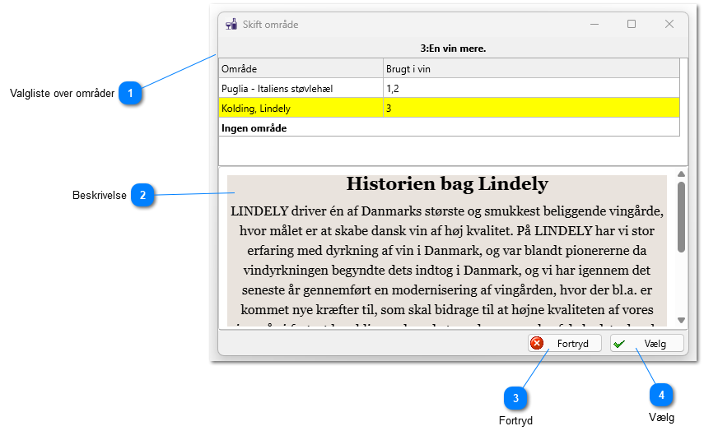Click the description scrollbar down arrow
The height and width of the screenshot is (440, 704).
coord(681,320)
